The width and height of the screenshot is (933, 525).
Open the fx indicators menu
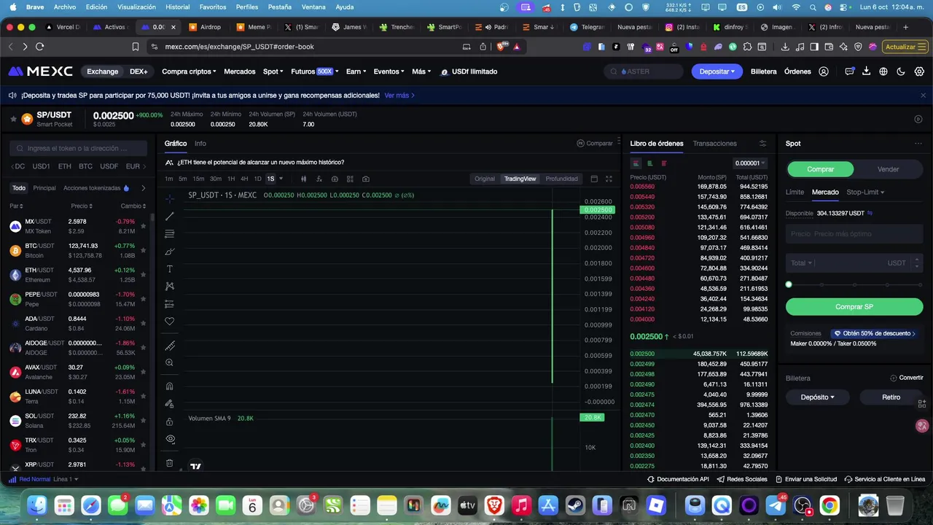point(319,179)
